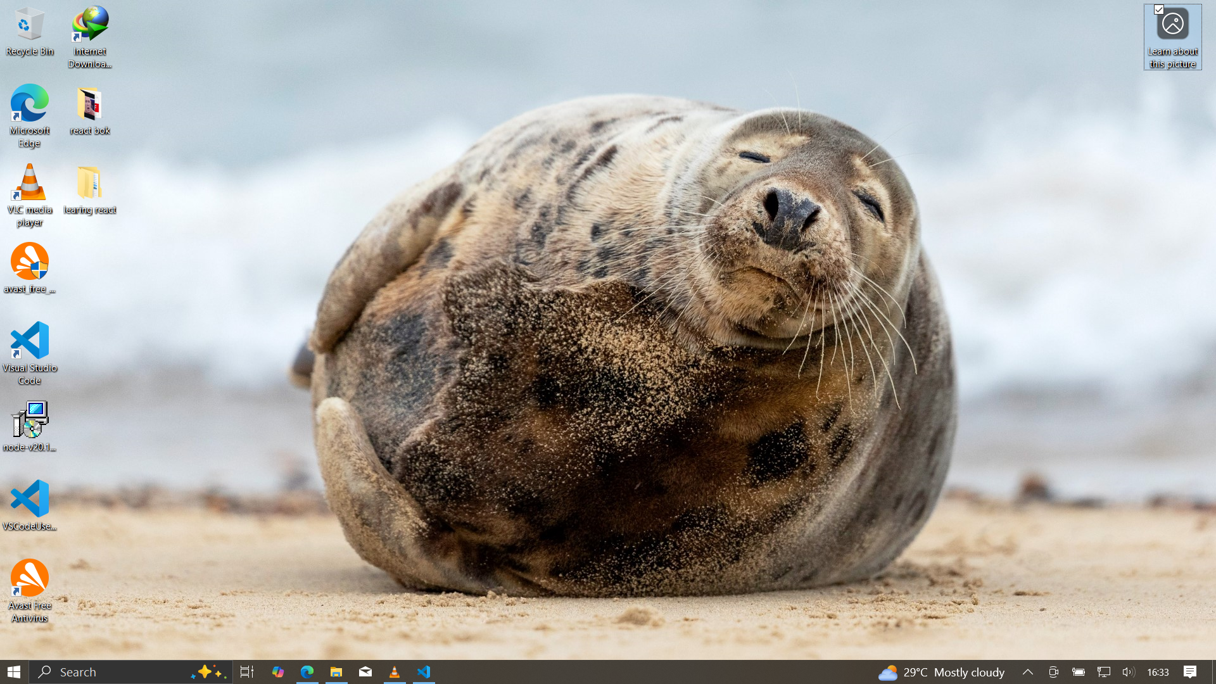Expand the hidden system tray icons chevron
This screenshot has height=684, width=1216.
point(1027,672)
